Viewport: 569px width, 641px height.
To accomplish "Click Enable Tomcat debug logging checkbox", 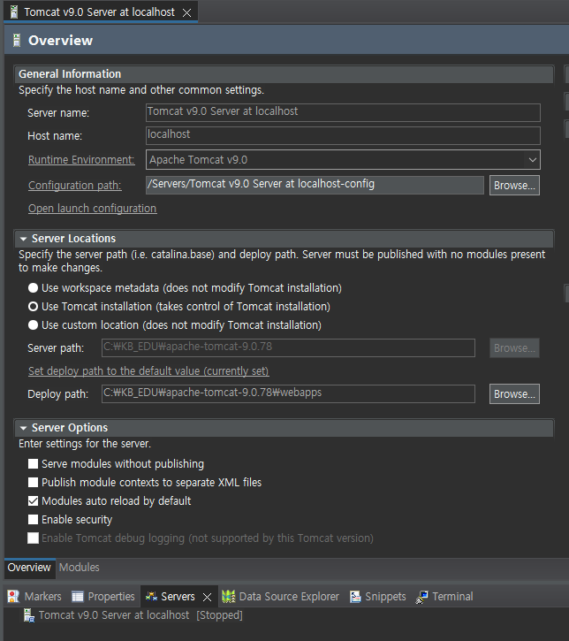I will (33, 538).
